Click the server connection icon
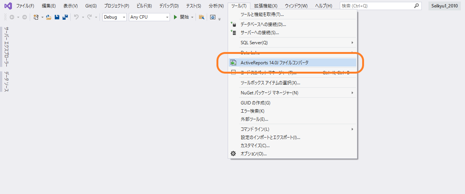The width and height of the screenshot is (465, 194). (x=233, y=33)
